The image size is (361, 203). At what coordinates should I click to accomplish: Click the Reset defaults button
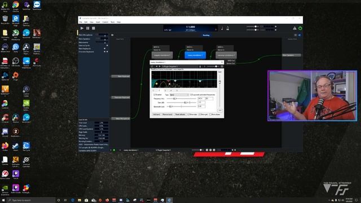[180, 114]
